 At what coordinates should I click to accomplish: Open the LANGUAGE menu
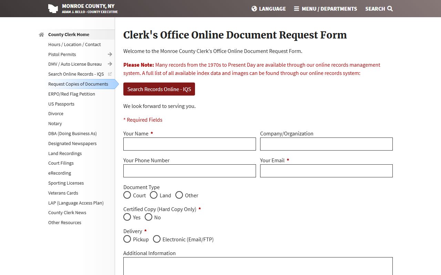pos(269,9)
